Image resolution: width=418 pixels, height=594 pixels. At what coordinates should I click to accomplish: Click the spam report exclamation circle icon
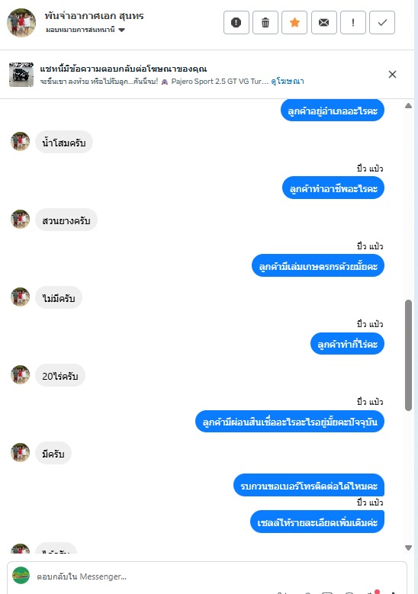236,23
